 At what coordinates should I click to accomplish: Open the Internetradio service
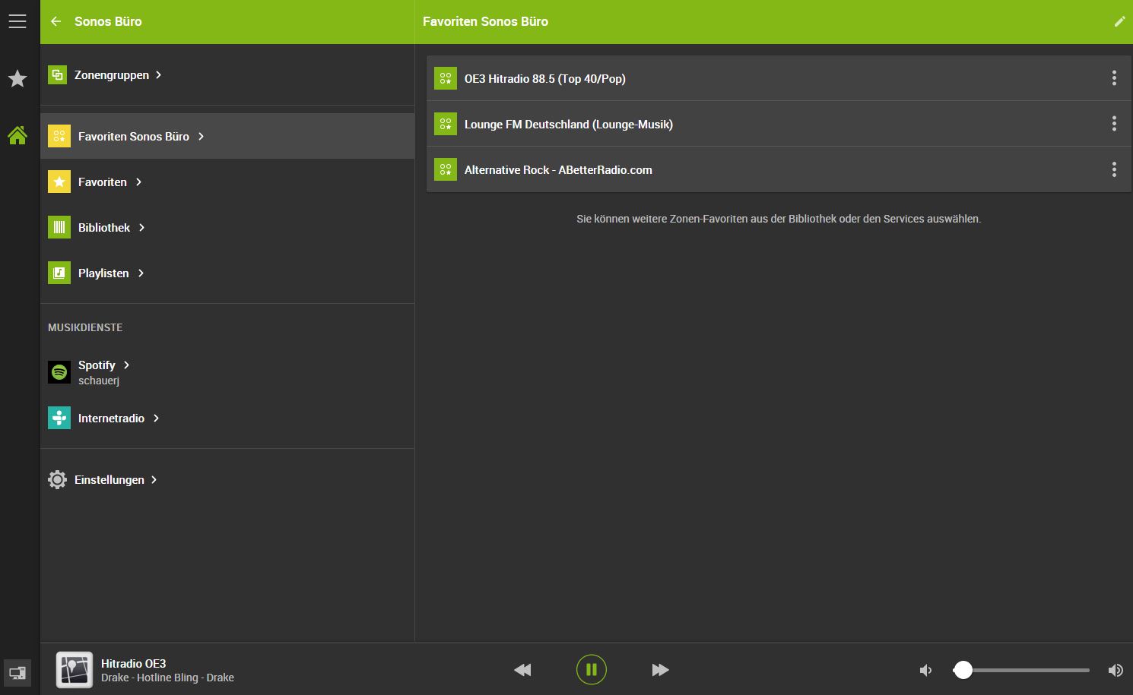pos(227,418)
